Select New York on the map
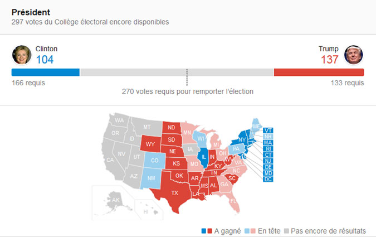This screenshot has width=376, height=237. [241, 139]
